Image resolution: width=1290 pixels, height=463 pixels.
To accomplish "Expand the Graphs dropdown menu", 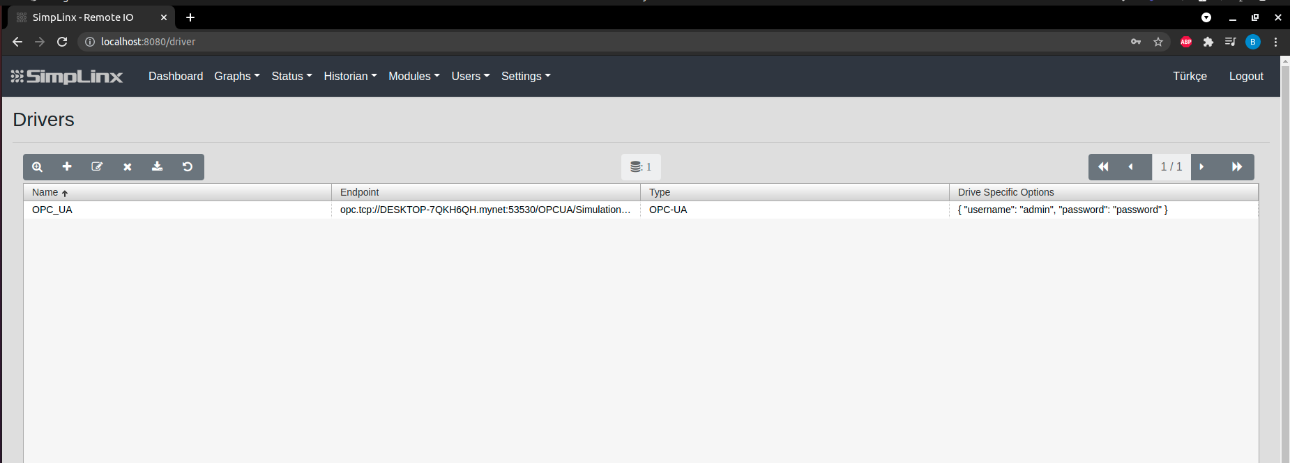I will pyautogui.click(x=236, y=77).
